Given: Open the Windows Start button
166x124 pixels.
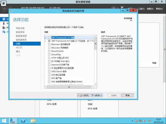Looking at the screenshot, I should pos(4,121).
